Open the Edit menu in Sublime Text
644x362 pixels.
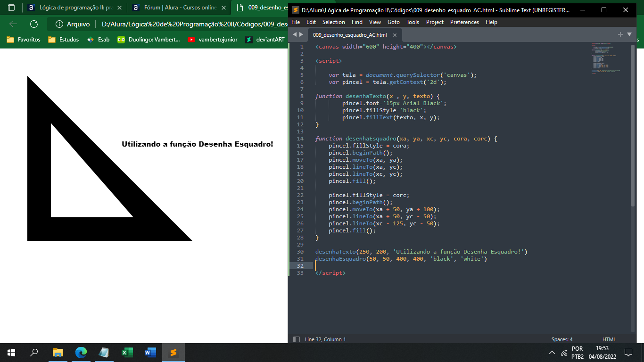pyautogui.click(x=311, y=22)
